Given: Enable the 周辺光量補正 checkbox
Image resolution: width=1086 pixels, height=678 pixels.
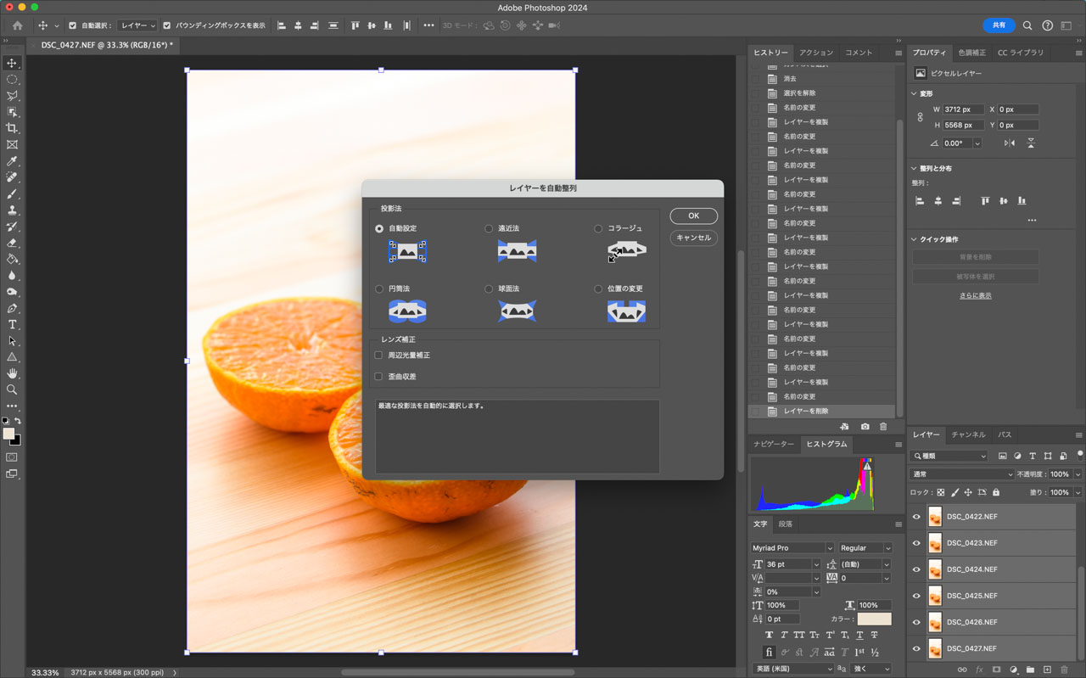Looking at the screenshot, I should (379, 356).
